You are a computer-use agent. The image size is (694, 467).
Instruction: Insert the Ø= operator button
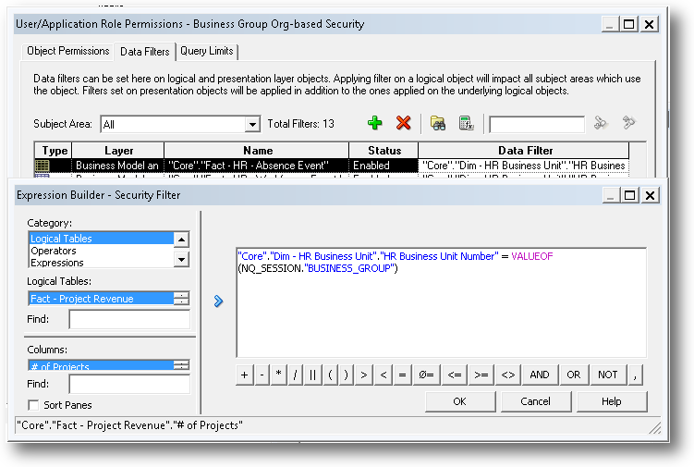point(427,375)
